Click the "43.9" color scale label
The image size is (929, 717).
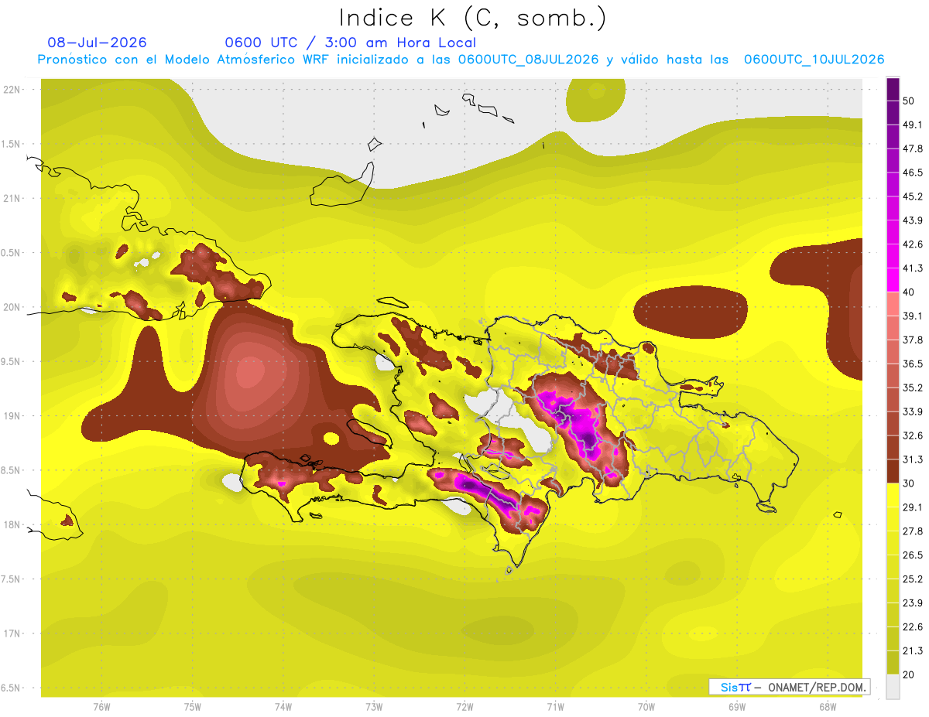[x=913, y=220]
